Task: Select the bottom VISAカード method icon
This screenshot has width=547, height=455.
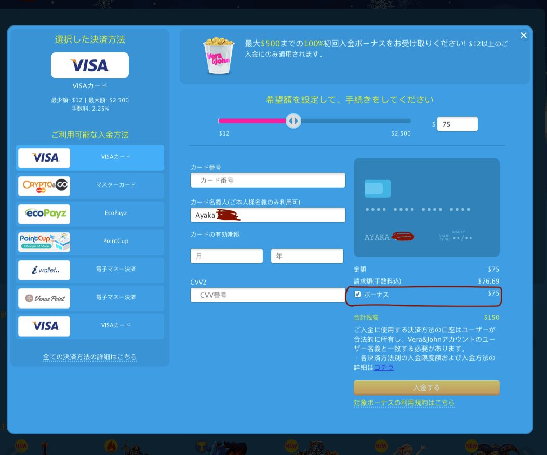Action: click(44, 326)
